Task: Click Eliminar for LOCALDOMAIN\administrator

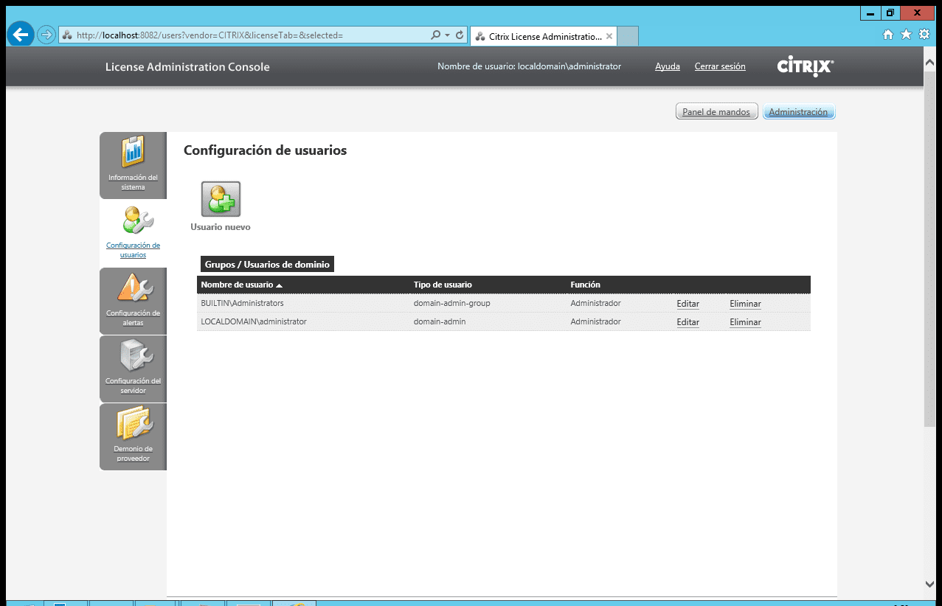Action: coord(745,322)
